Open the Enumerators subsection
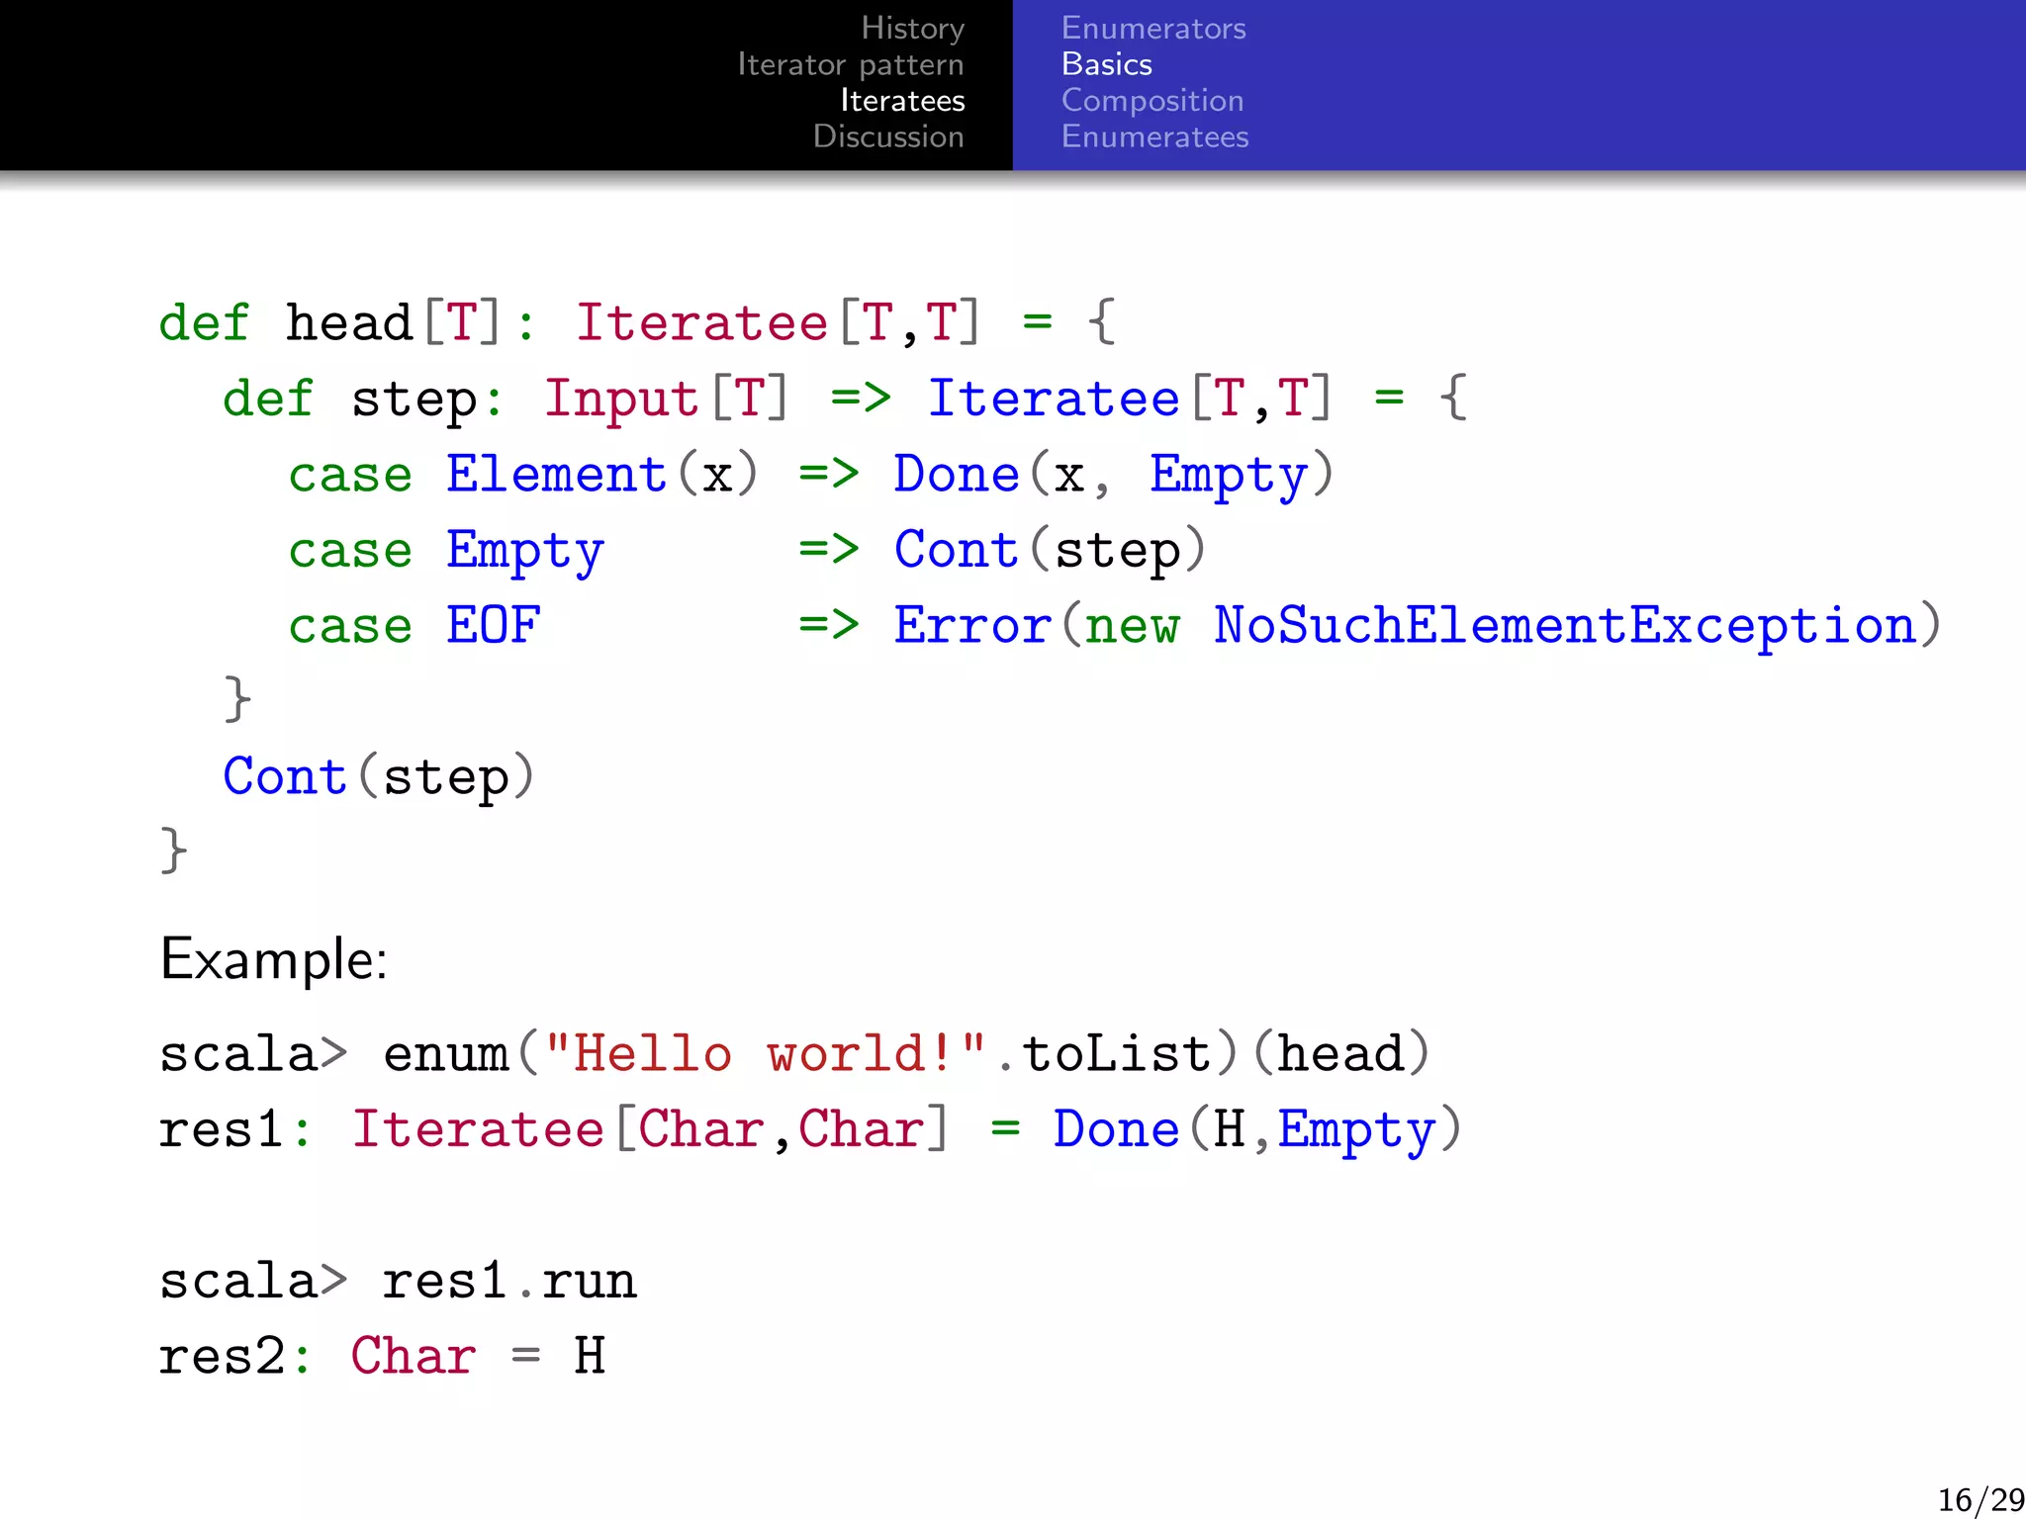The width and height of the screenshot is (2026, 1519). click(1153, 28)
